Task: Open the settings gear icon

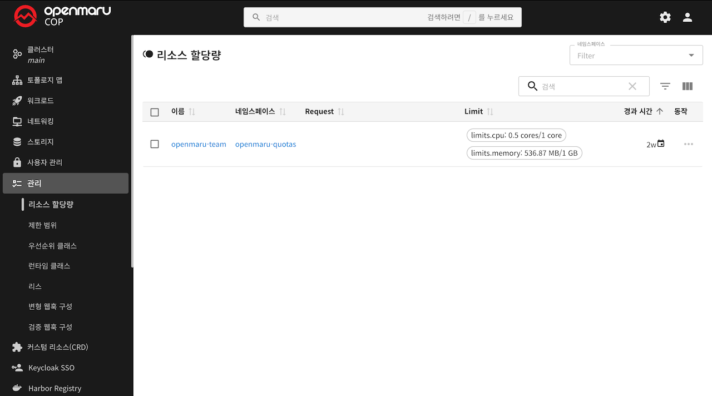Action: pyautogui.click(x=665, y=17)
